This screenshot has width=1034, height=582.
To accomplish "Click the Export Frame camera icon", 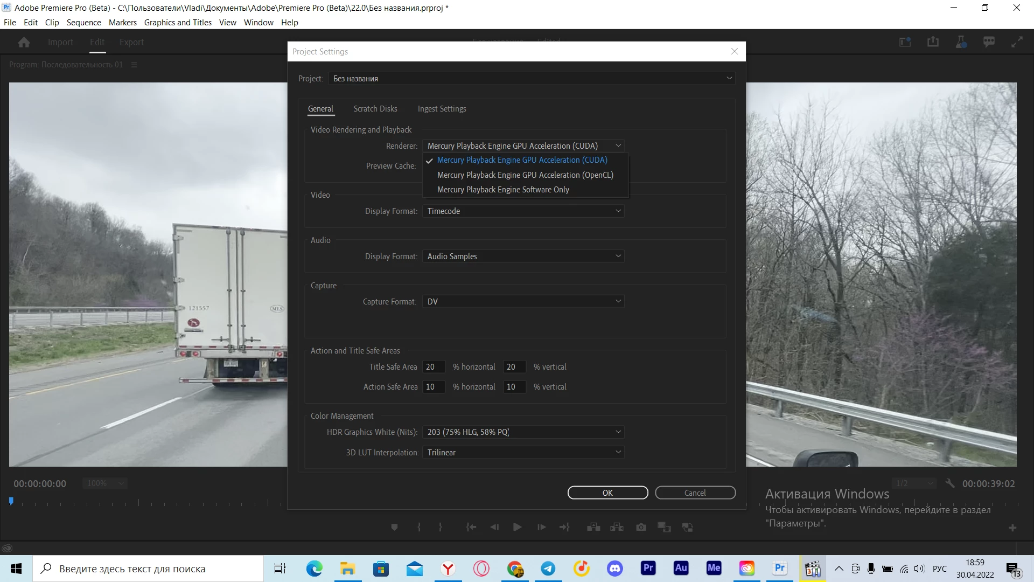I will click(641, 527).
